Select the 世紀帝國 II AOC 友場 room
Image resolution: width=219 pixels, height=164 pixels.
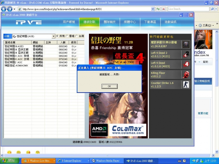[x=41, y=59]
